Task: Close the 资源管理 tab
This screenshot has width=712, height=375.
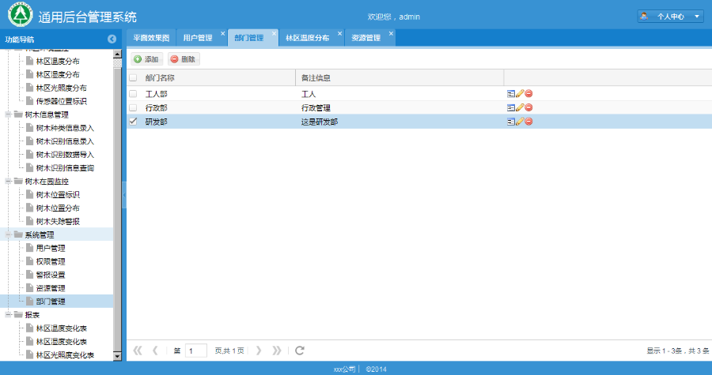Action: coord(391,33)
